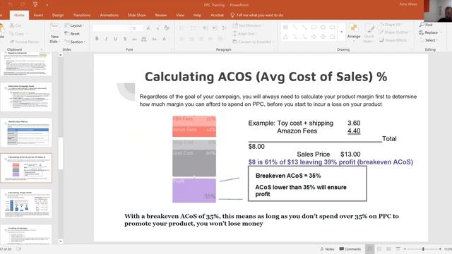Click the Notes button in status bar
The height and width of the screenshot is (254, 452).
tap(327, 249)
